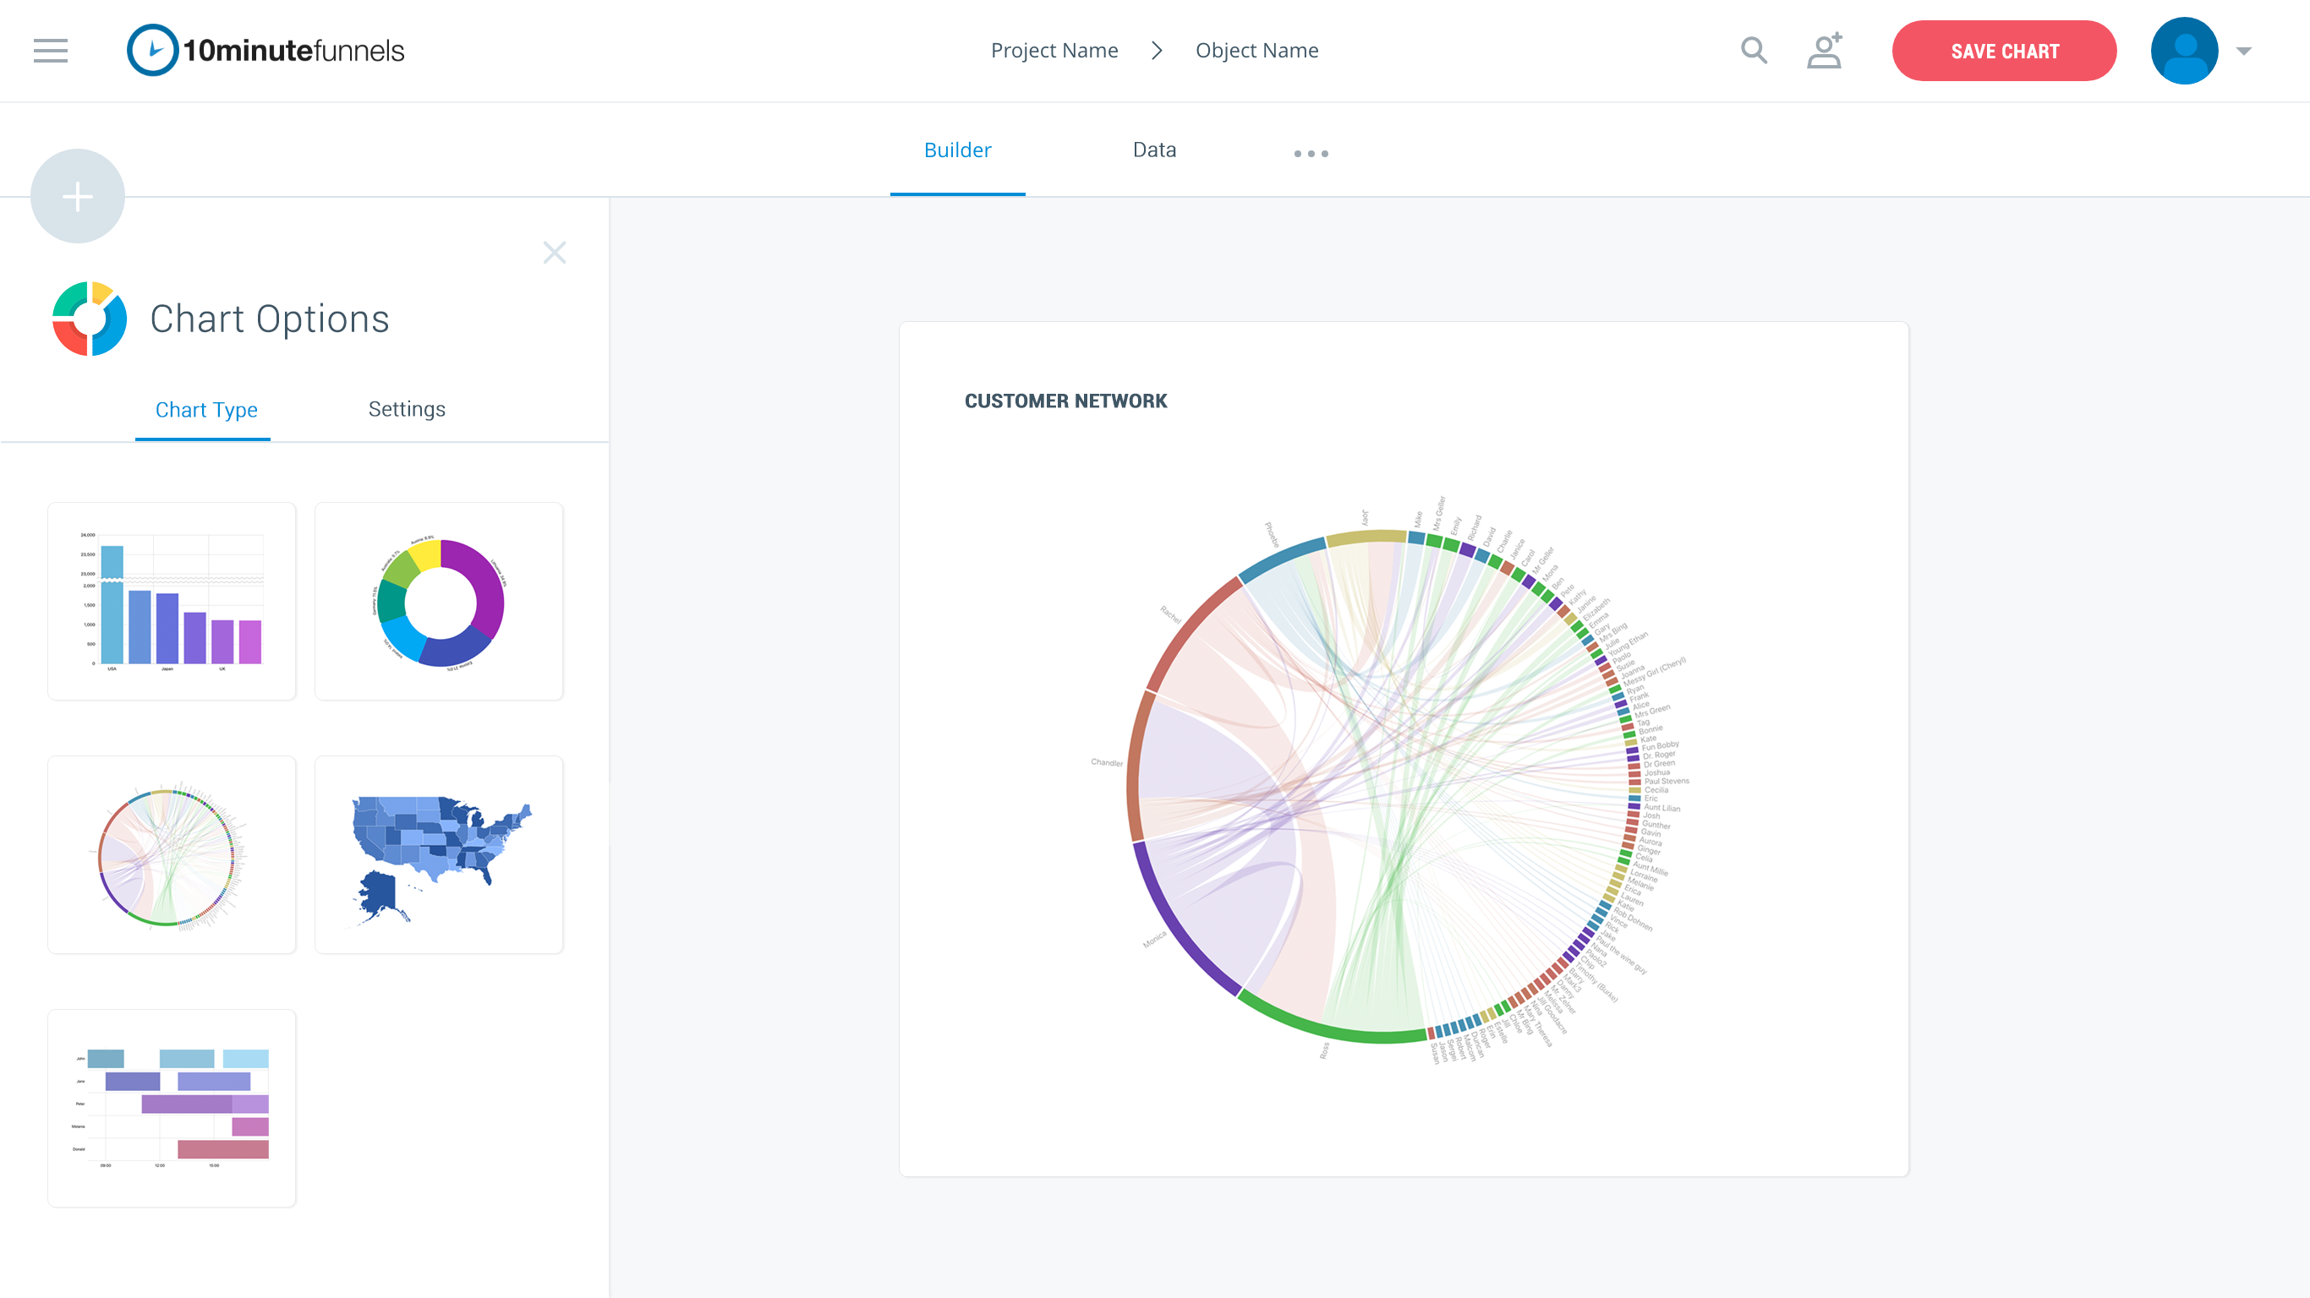
Task: Click the add user icon
Action: coord(1824,50)
